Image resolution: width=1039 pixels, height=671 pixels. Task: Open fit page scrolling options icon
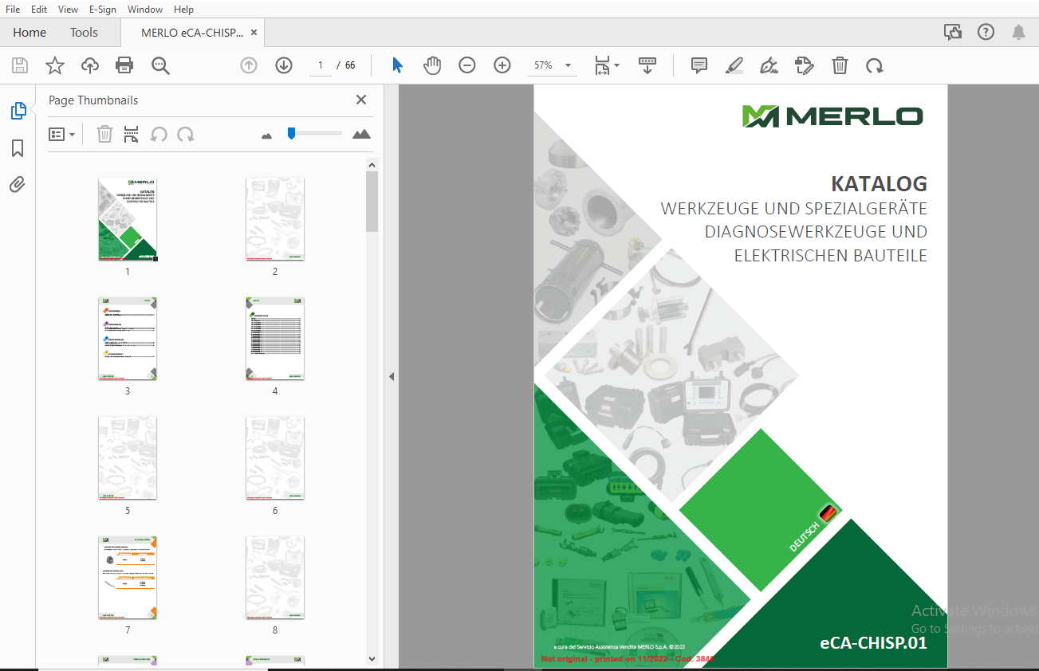(x=602, y=65)
